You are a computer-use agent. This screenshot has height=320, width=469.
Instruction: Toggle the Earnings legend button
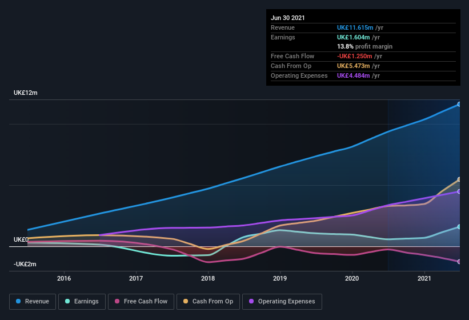coord(82,302)
